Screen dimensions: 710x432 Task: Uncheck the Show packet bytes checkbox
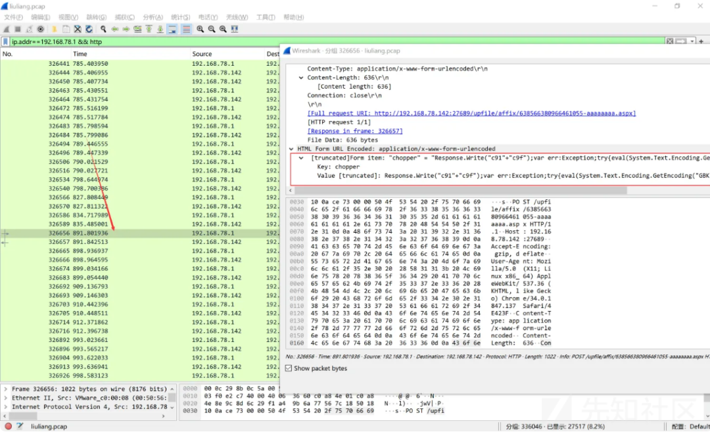point(289,368)
